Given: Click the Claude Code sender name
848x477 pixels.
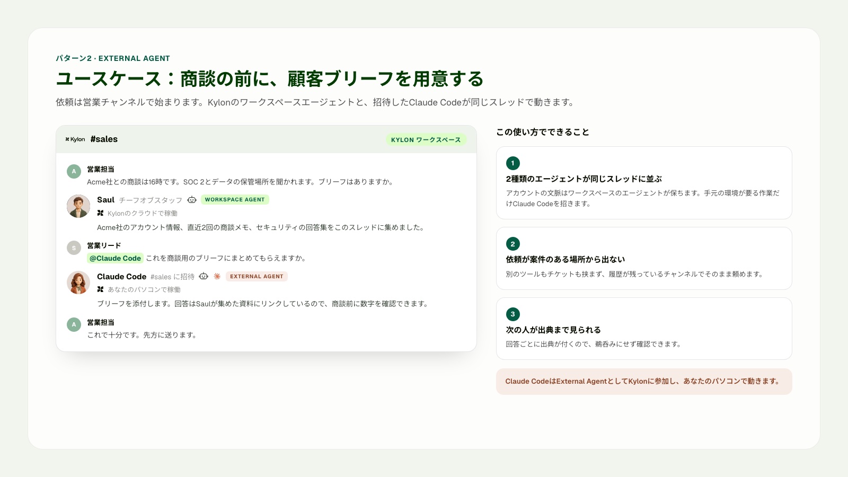Looking at the screenshot, I should 121,277.
